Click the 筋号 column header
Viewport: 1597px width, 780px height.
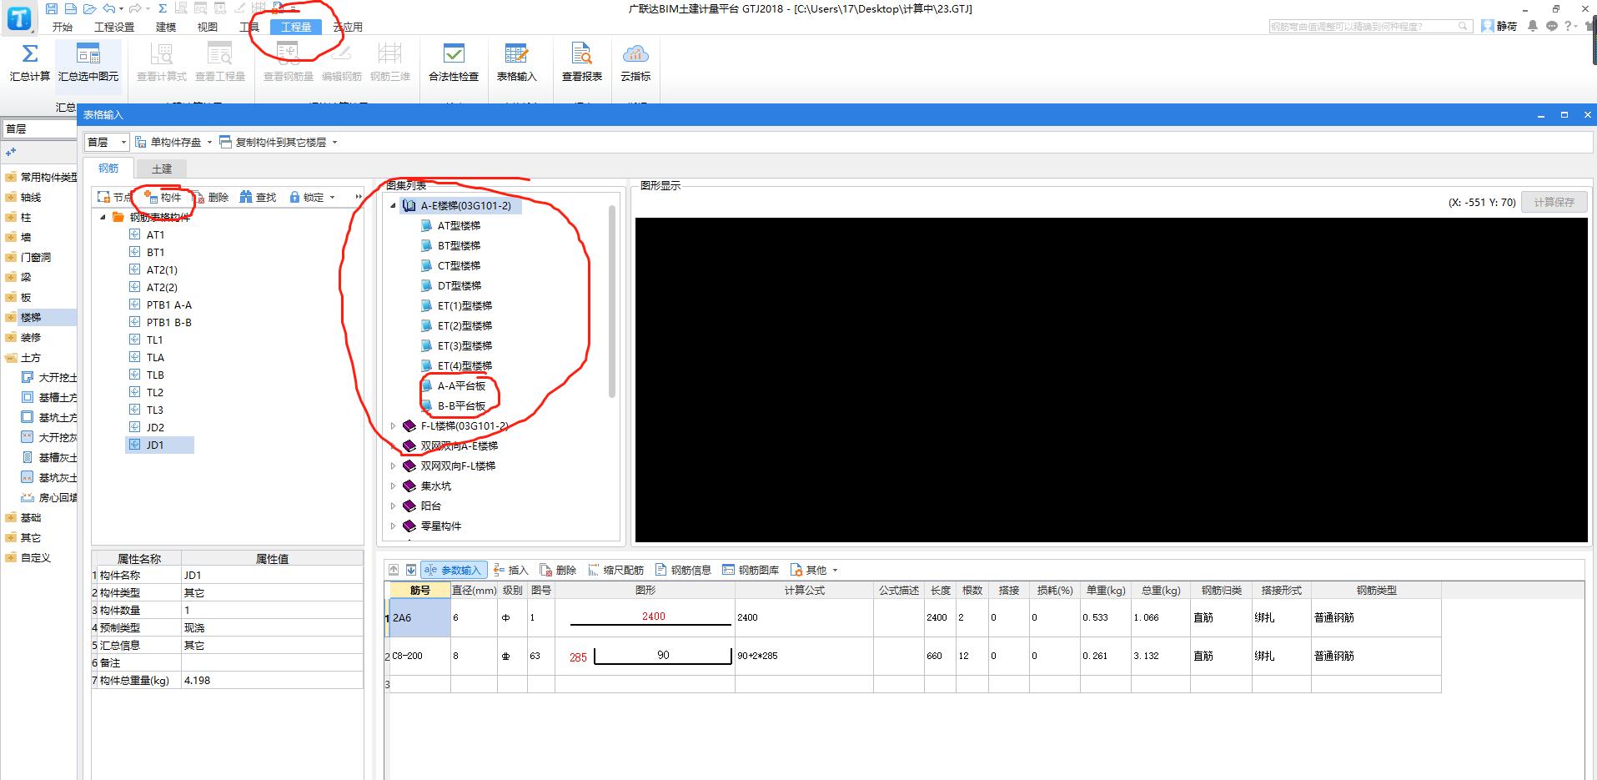pyautogui.click(x=420, y=590)
